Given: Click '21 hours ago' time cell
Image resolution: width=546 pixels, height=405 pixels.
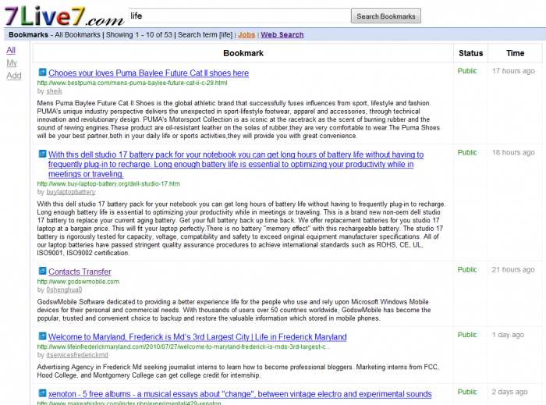Looking at the screenshot, I should [513, 269].
